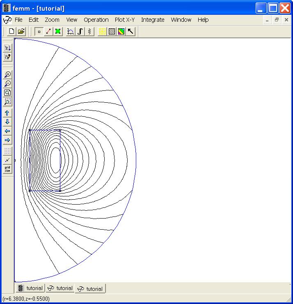
Task: Switch to the last tutorial tab
Action: coord(90,289)
